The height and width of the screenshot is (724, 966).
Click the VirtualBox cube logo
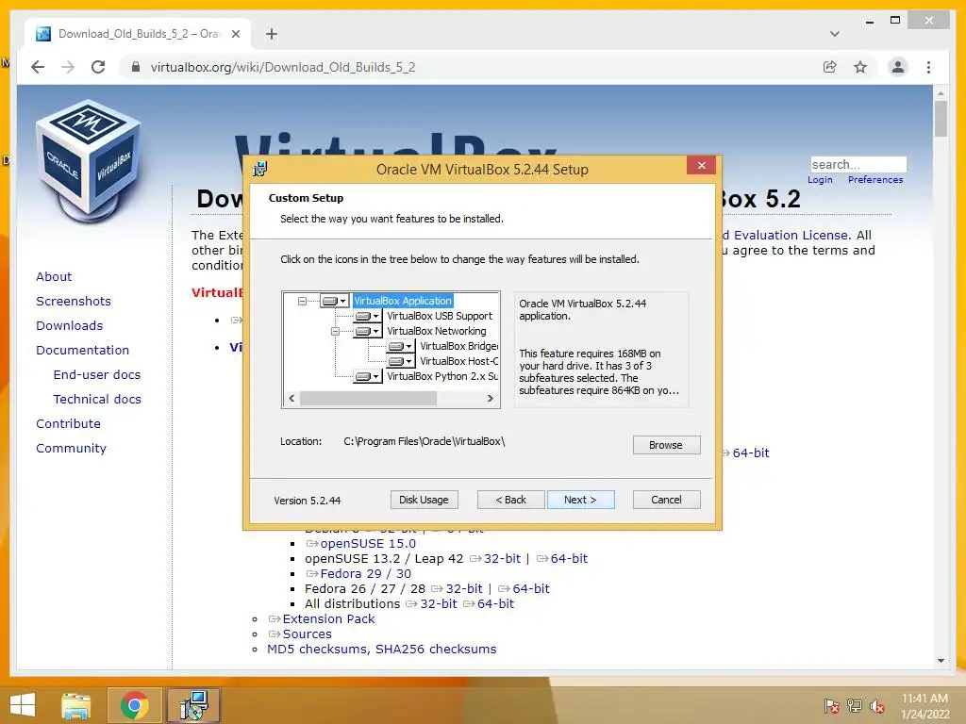click(89, 161)
